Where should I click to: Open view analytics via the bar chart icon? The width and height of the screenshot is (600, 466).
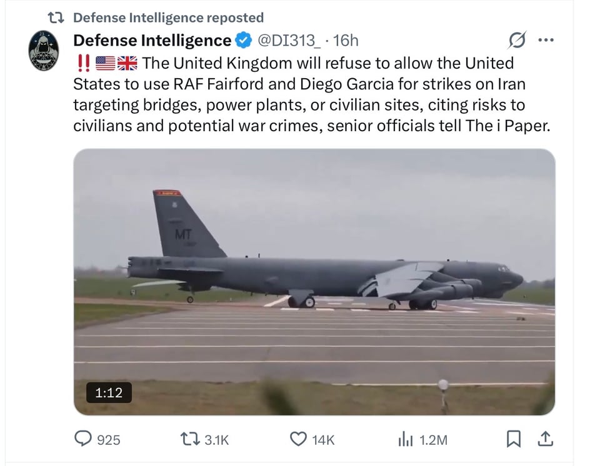(x=406, y=440)
